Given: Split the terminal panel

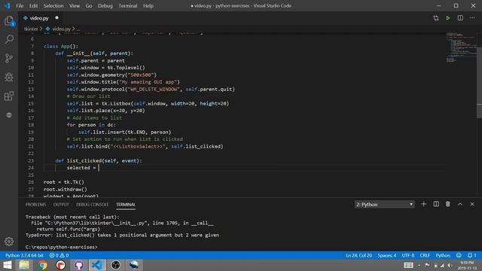Looking at the screenshot, I should click(436, 204).
